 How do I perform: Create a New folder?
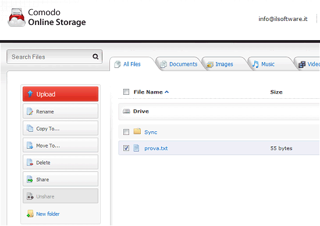48,214
